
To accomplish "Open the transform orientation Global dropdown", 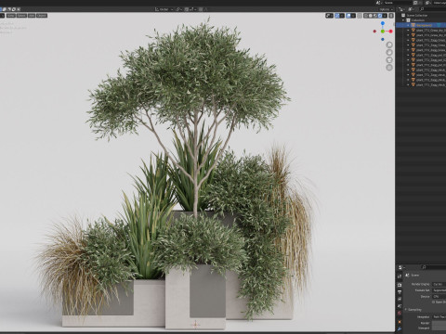I will [164, 9].
